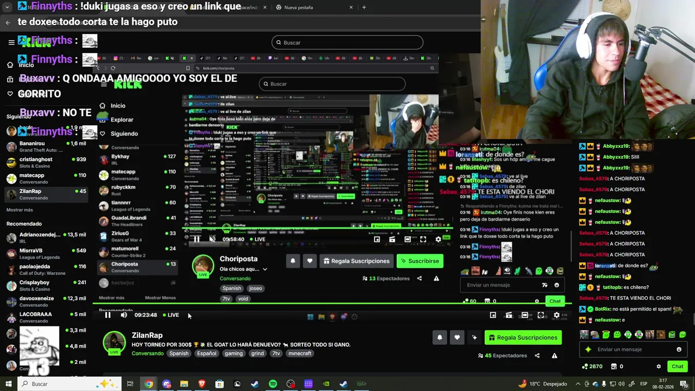
Task: Open Adrianozendejas recommended channel
Action: [46, 238]
